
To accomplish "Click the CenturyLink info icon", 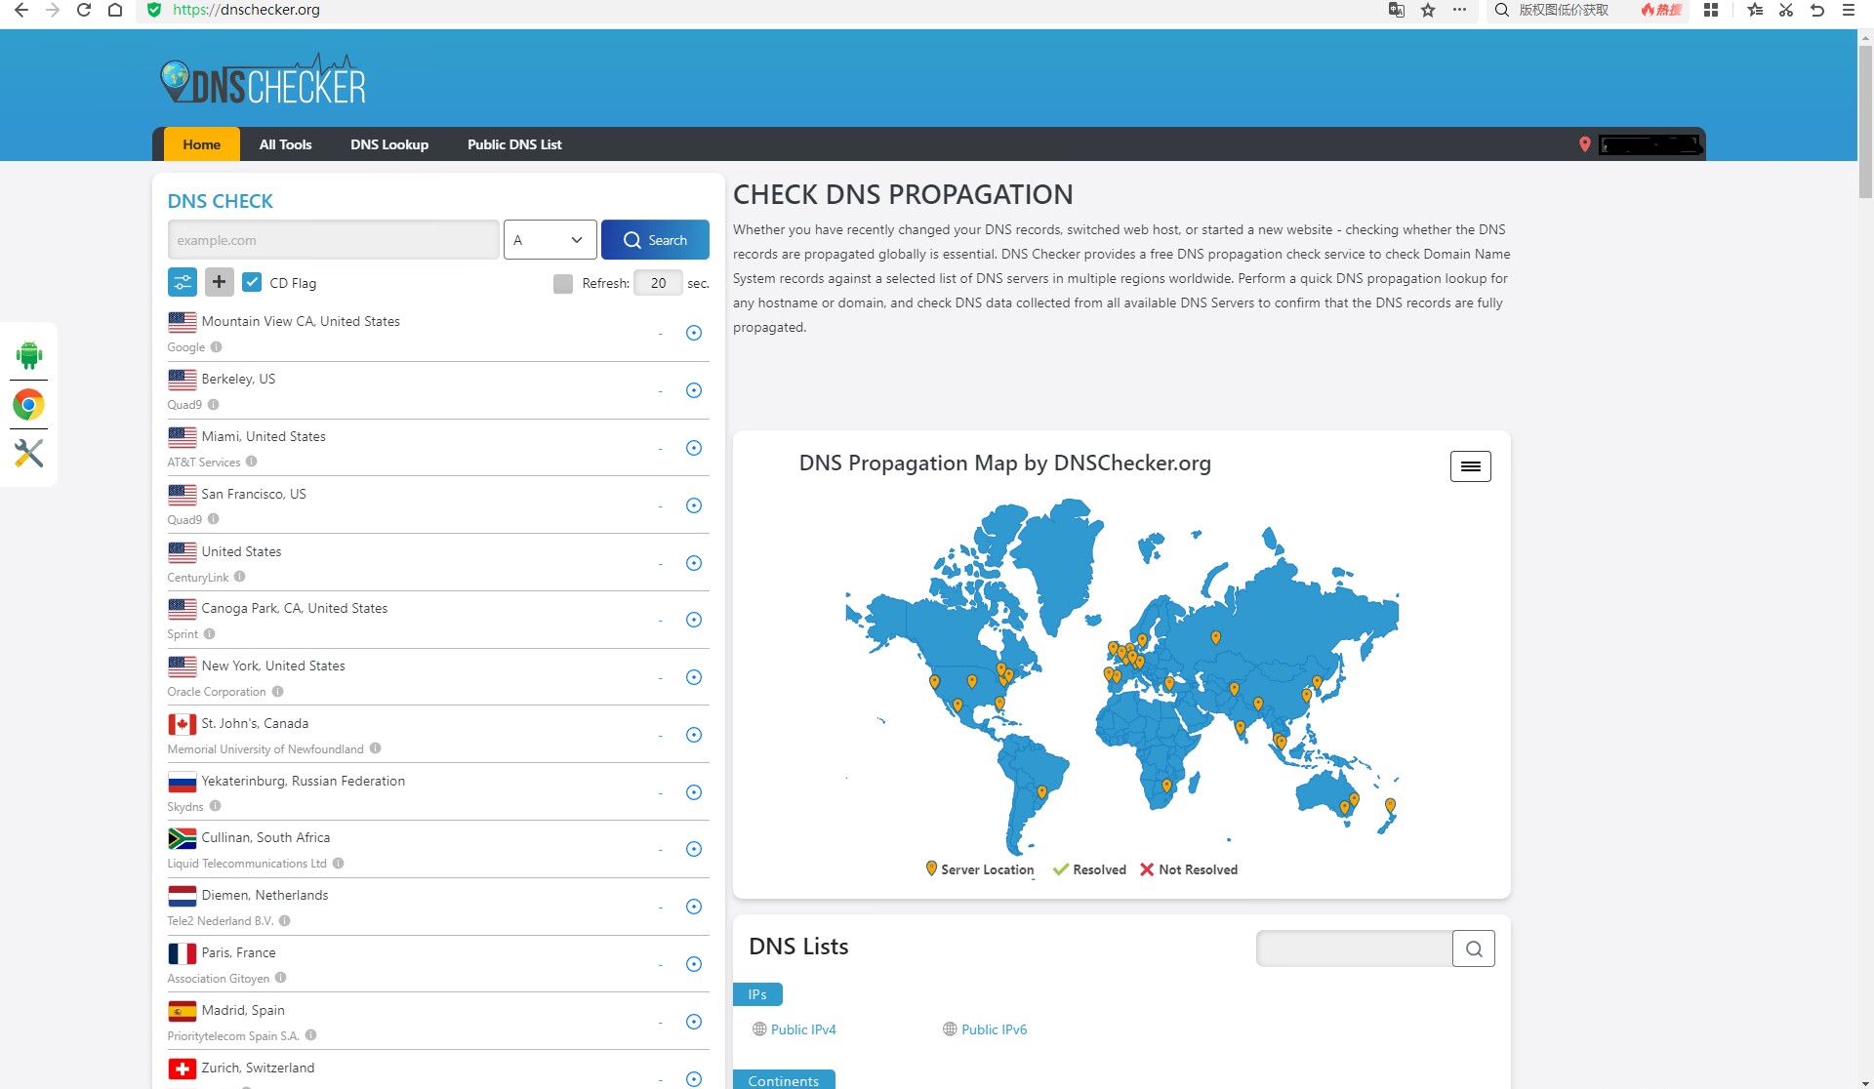I will (x=240, y=578).
